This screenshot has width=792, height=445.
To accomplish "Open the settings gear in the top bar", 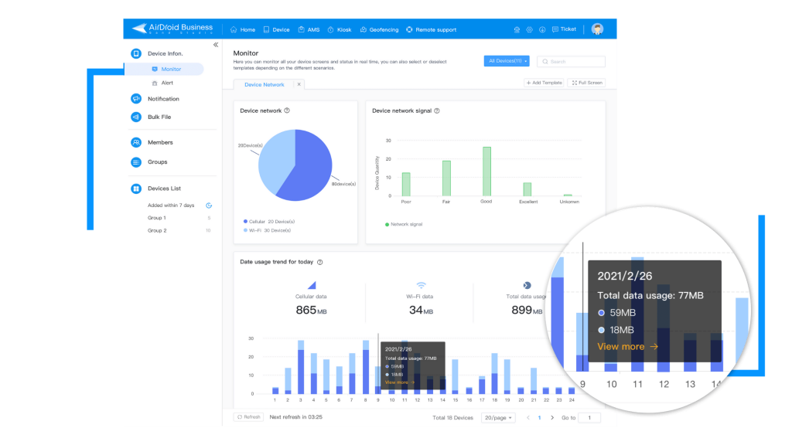I will point(530,29).
